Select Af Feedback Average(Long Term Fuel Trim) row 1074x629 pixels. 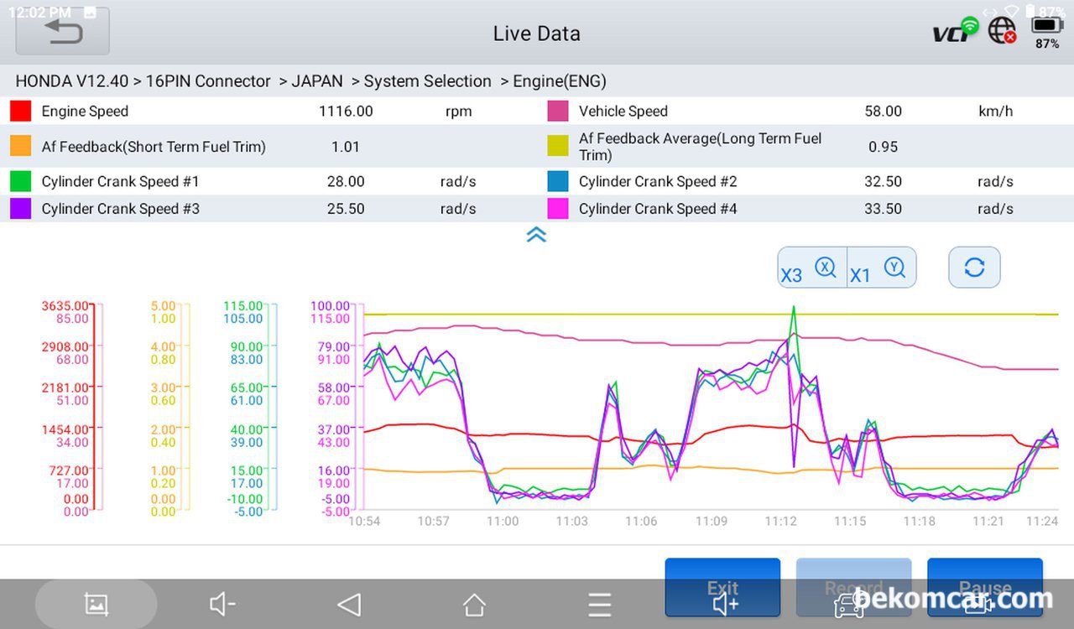[805, 147]
